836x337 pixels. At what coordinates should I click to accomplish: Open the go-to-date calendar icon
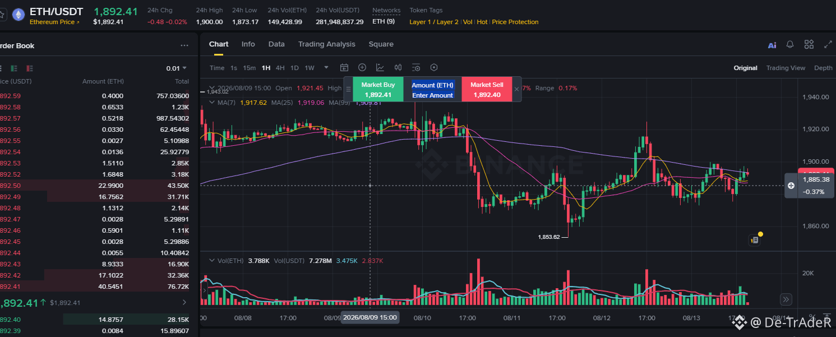[344, 68]
